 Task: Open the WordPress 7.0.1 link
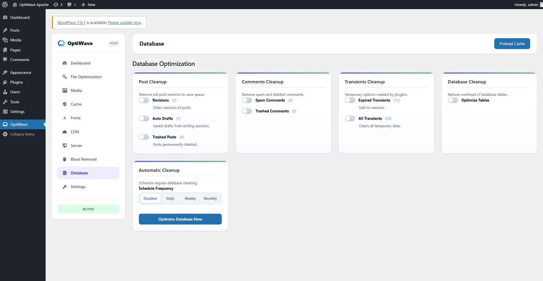[71, 23]
